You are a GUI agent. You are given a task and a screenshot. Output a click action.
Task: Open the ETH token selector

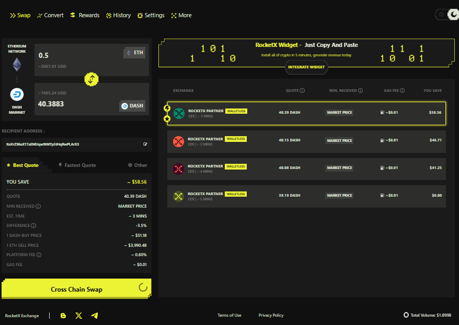click(134, 53)
